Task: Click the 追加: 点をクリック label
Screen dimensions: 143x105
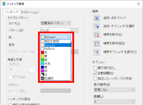Action: point(114,18)
